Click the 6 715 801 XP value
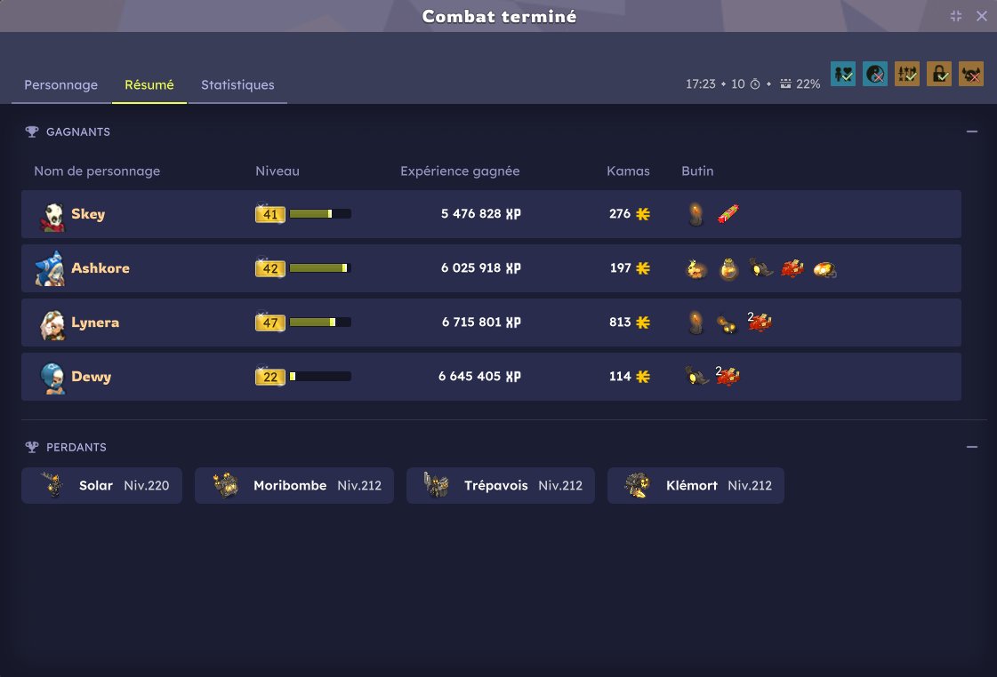 coord(481,323)
